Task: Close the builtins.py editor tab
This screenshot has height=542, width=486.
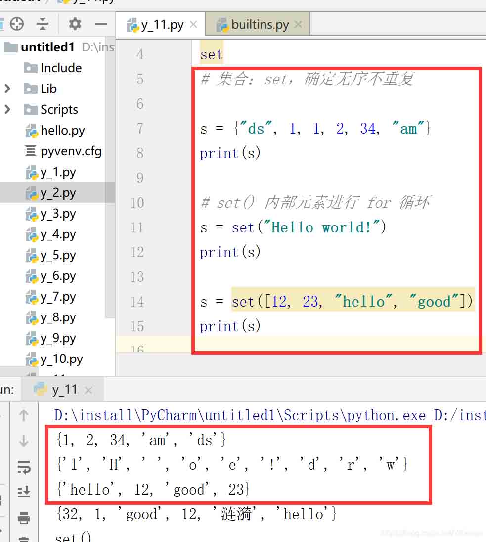Action: click(298, 25)
